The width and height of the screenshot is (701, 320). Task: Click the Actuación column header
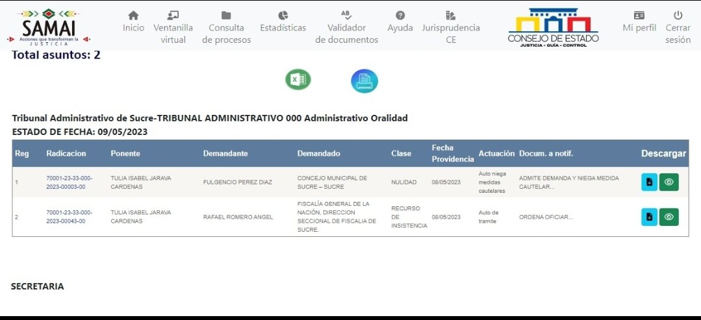tap(497, 153)
